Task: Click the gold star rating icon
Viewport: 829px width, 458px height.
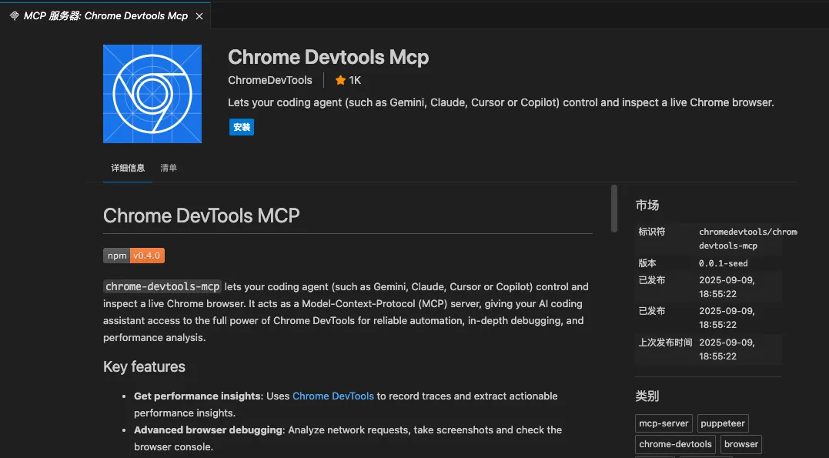Action: coord(340,80)
